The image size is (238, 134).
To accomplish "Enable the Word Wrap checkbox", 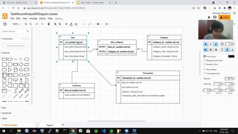I will pyautogui.click(x=205, y=69).
